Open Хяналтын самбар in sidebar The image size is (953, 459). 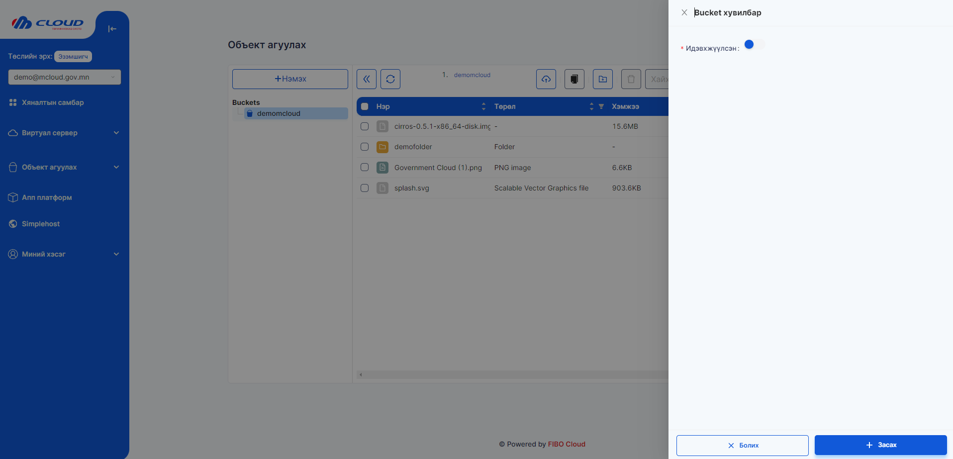click(52, 102)
